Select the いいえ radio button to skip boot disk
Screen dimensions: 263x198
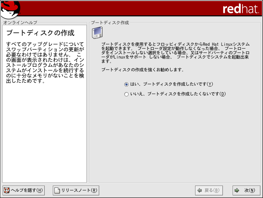[x=127, y=94]
